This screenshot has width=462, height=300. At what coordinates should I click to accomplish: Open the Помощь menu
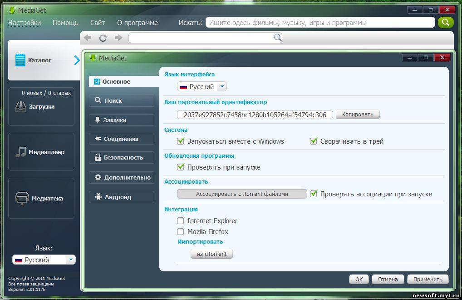tap(65, 23)
